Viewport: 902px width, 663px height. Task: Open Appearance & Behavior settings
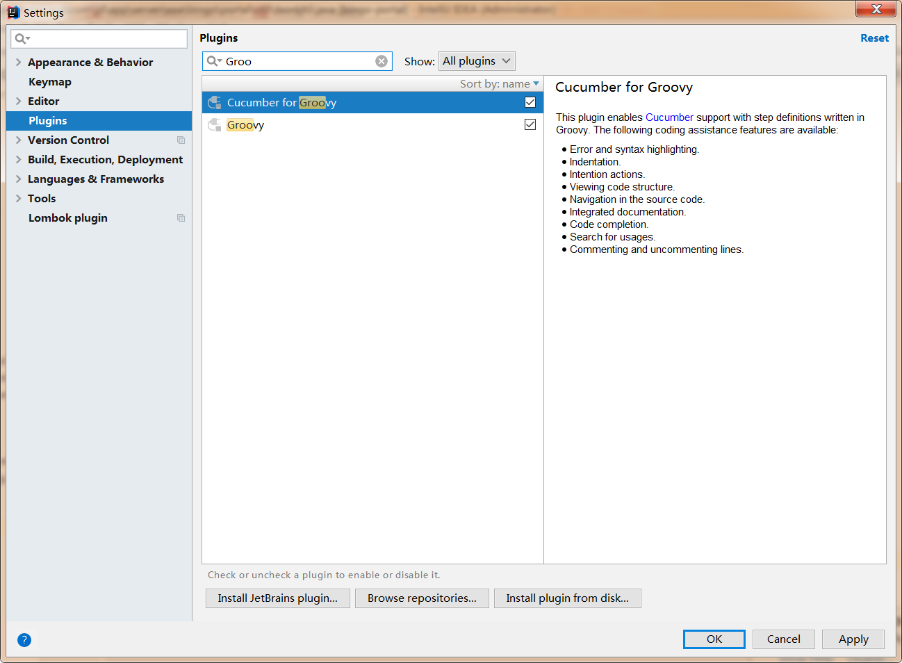(90, 63)
